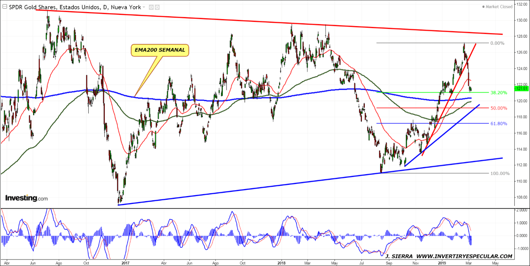The width and height of the screenshot is (530, 266).
Task: Click the green current price tag 121.51
Action: pos(521,89)
